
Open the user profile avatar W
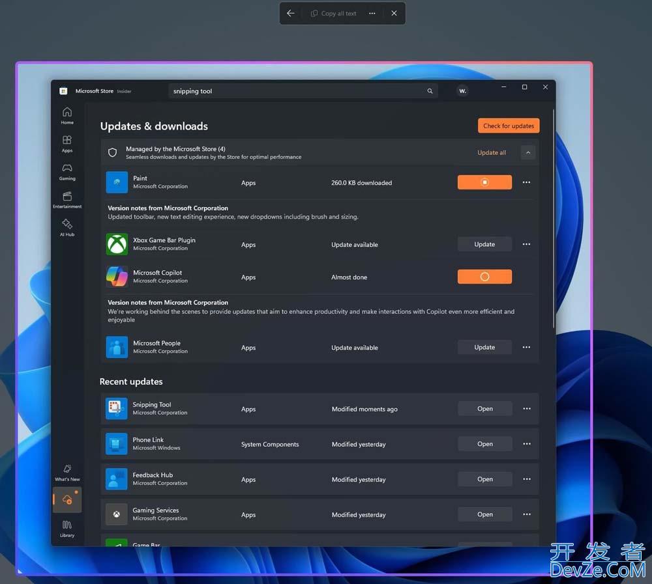coord(462,91)
